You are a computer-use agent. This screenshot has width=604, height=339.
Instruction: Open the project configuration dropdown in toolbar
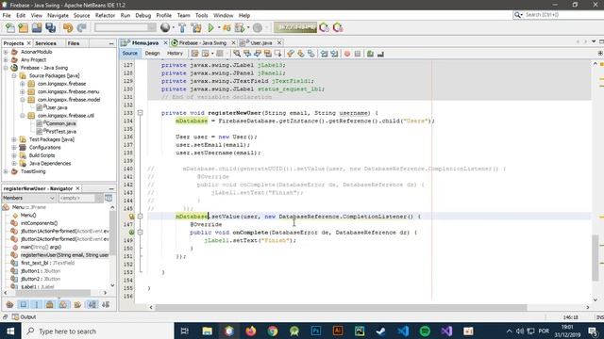click(x=125, y=27)
